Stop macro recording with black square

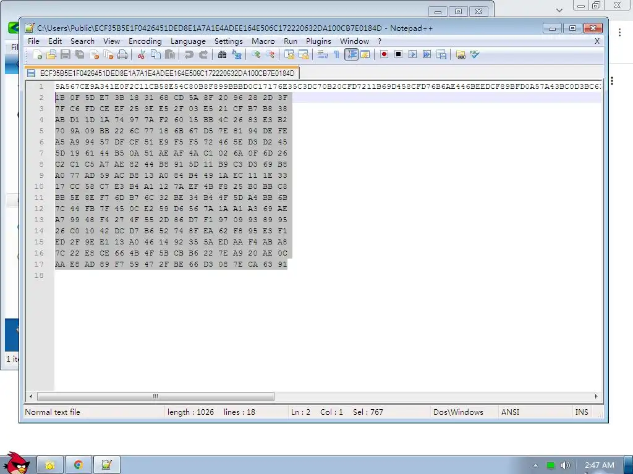point(399,54)
